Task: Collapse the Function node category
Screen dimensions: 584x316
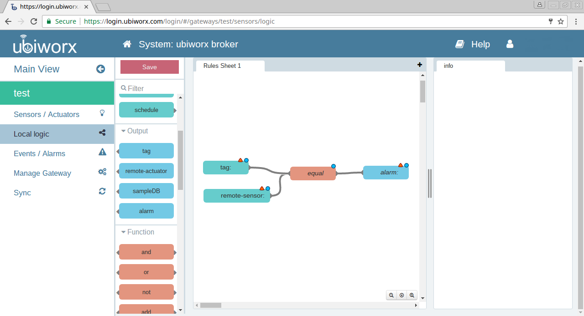Action: click(x=124, y=232)
